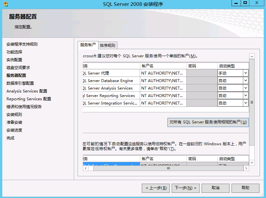Click 帐户名 header in the lower table
Image resolution: width=266 pixels, height=198 pixels.
pyautogui.click(x=163, y=159)
